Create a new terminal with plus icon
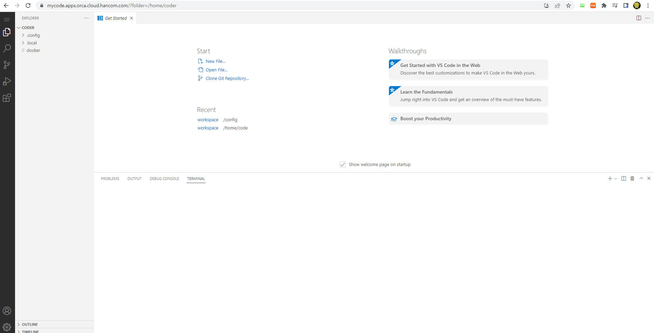This screenshot has width=654, height=333. click(x=610, y=179)
